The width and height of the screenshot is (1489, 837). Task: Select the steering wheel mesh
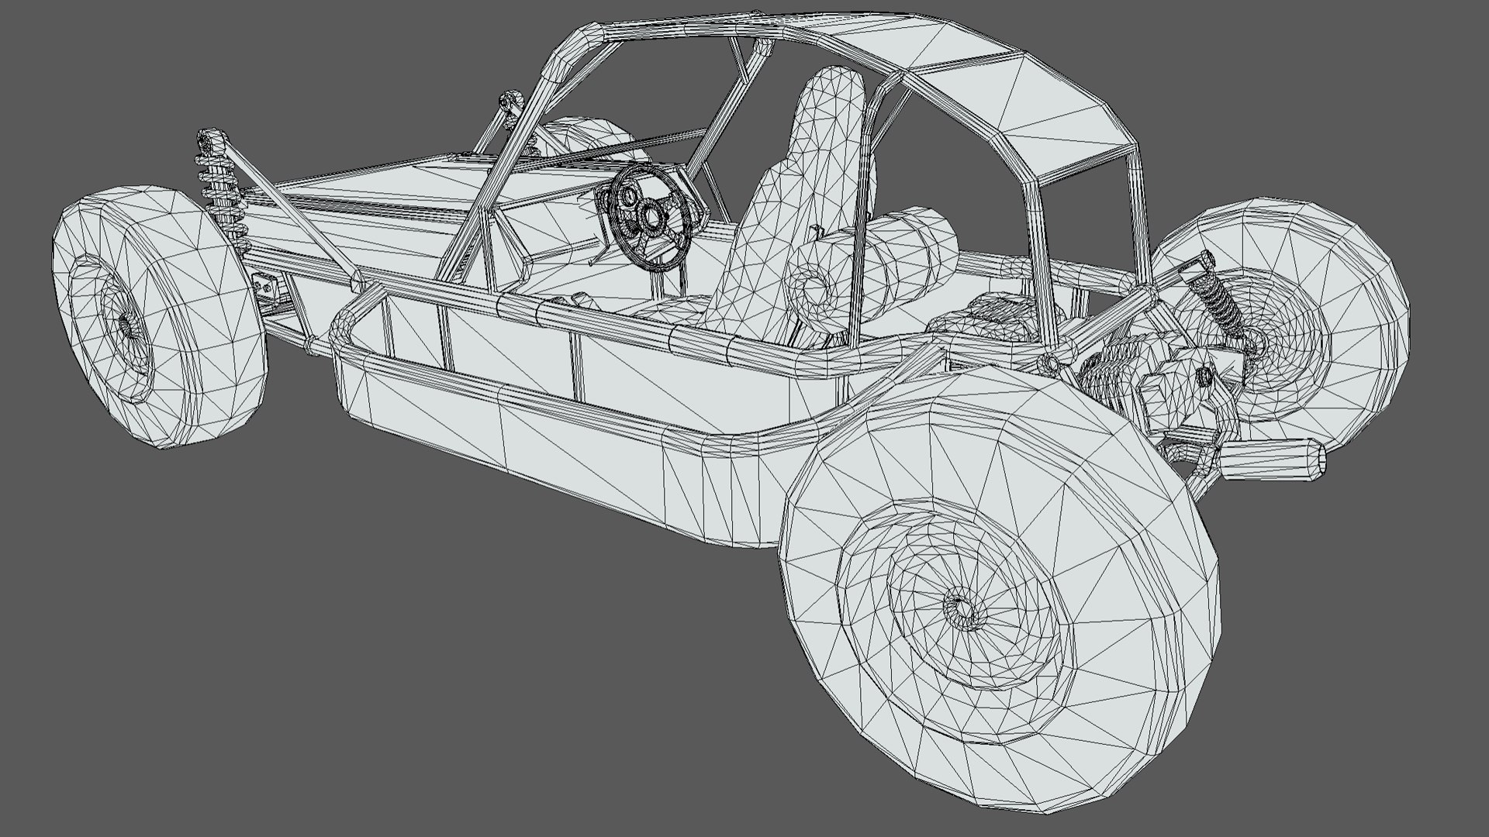click(x=650, y=216)
